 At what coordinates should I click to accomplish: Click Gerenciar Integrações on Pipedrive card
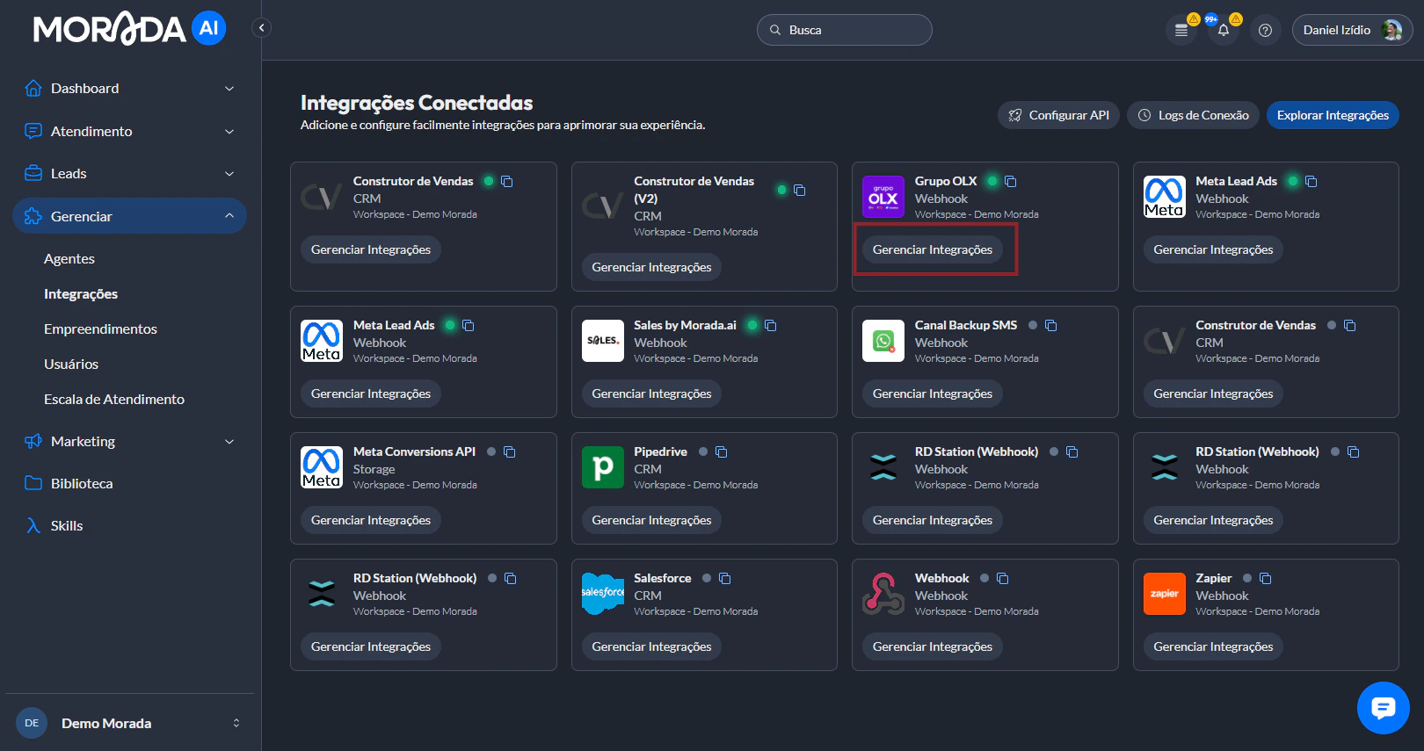(651, 520)
